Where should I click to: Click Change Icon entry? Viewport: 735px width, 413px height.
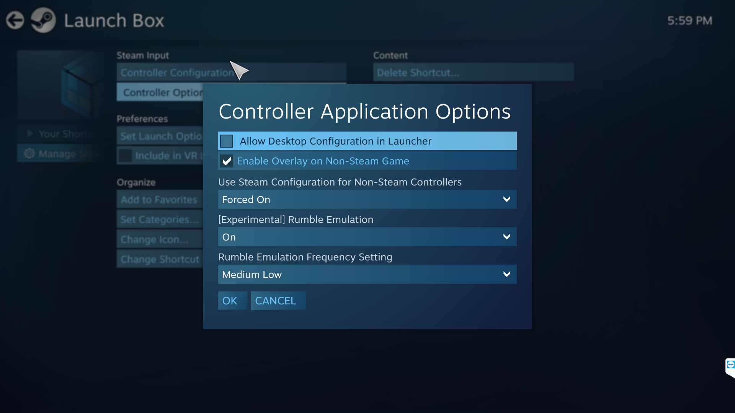click(x=160, y=239)
